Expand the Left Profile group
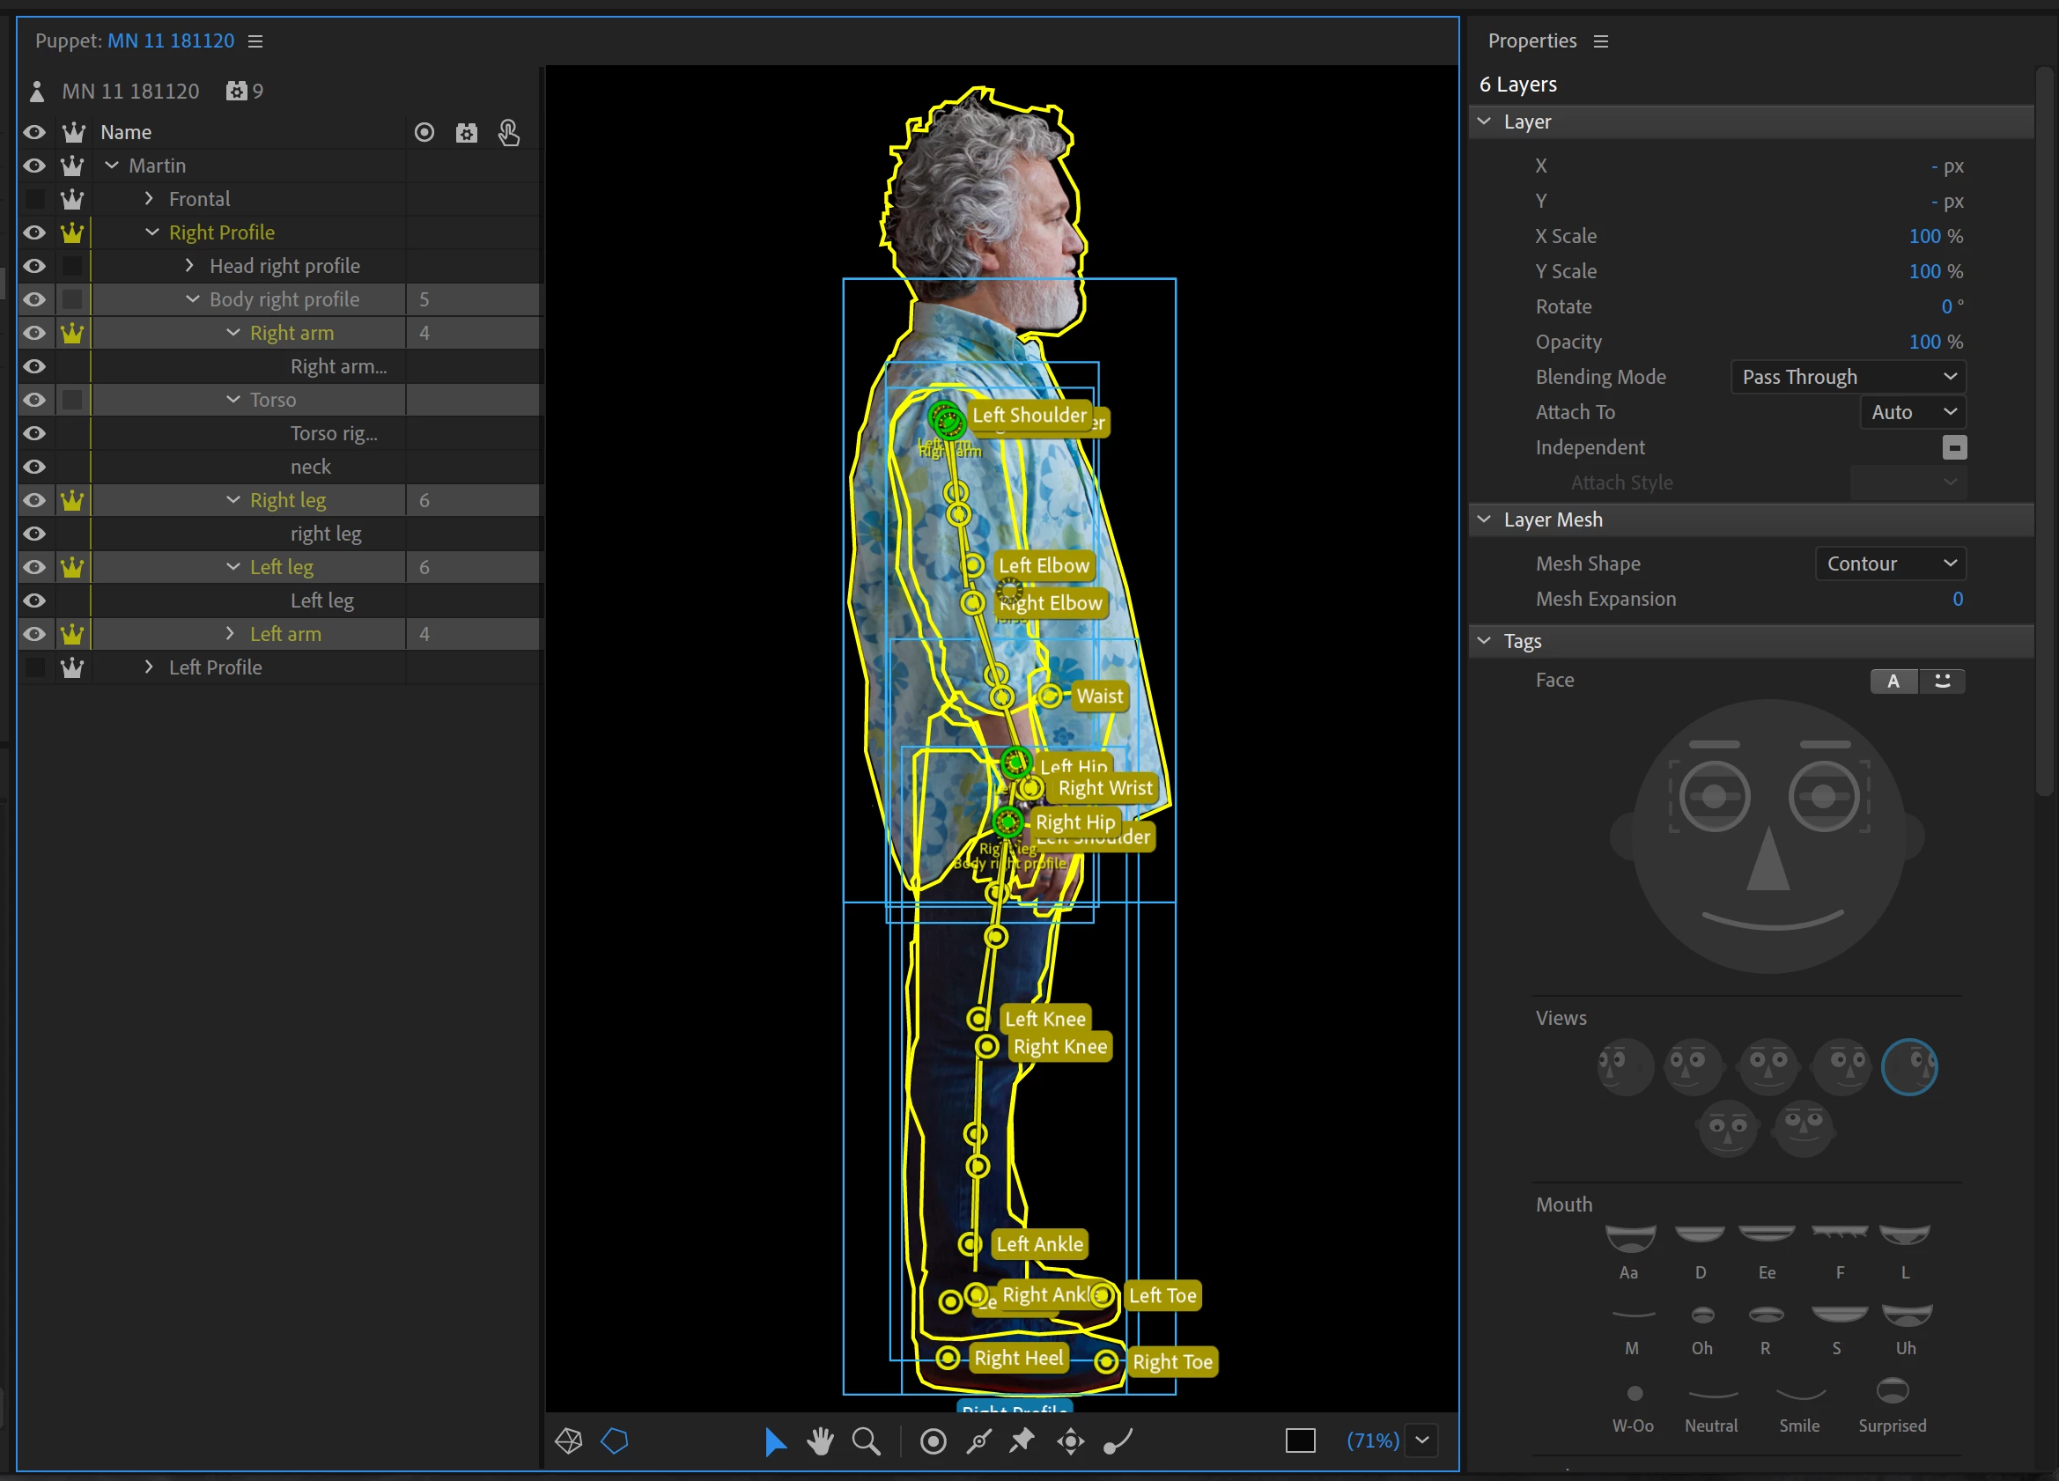Viewport: 2059px width, 1481px height. coord(149,667)
